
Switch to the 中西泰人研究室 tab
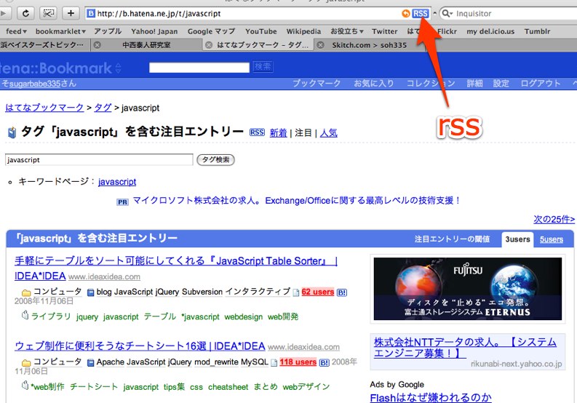[146, 45]
